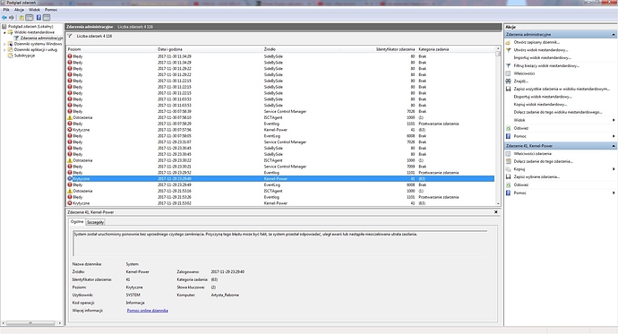
Task: Switch to the 'Ogólne' tab
Action: (x=77, y=222)
